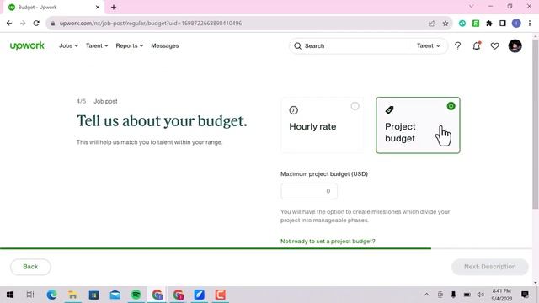539x303 pixels.
Task: Select the Hourly rate radio button
Action: (355, 106)
